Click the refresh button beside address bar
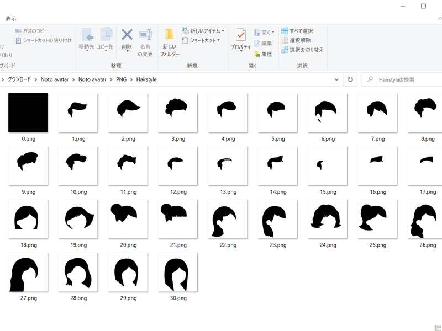Viewport: 442px width, 331px height. point(350,79)
